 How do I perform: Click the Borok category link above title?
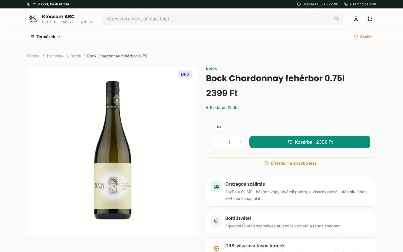(x=211, y=68)
